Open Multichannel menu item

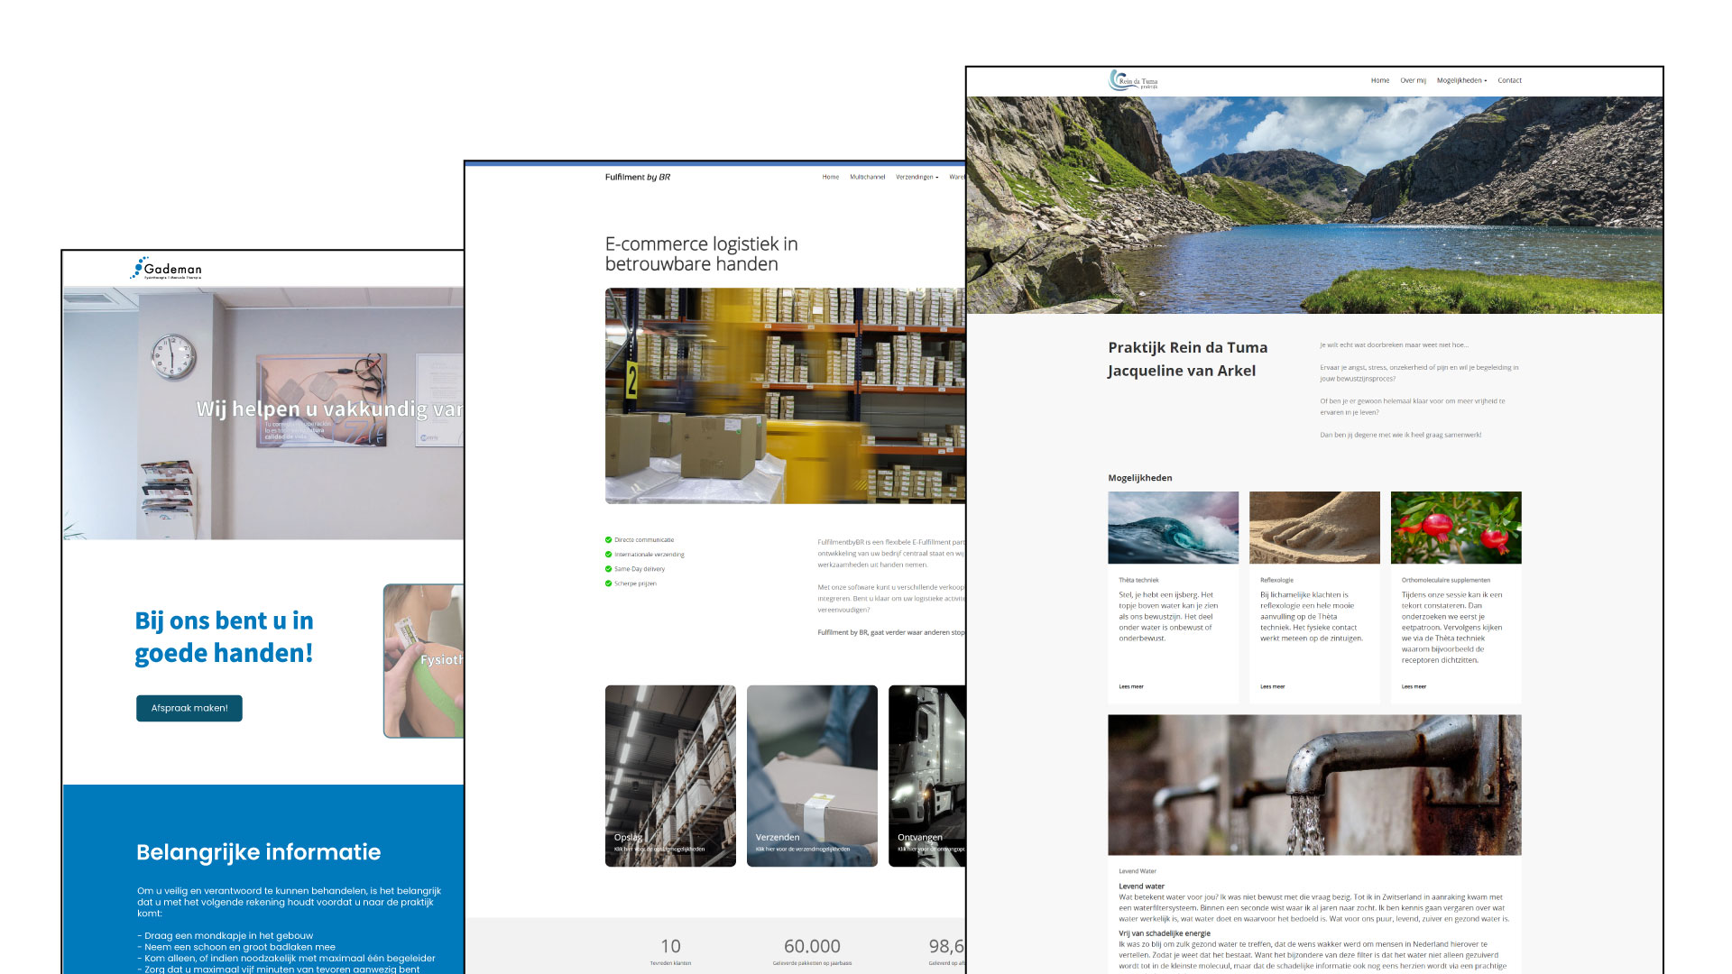click(867, 177)
